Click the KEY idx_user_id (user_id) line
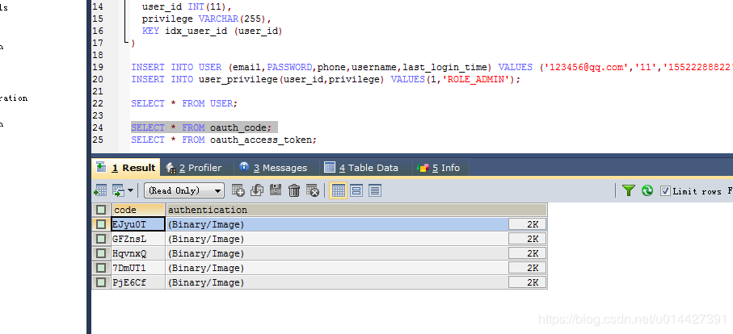 tap(213, 31)
